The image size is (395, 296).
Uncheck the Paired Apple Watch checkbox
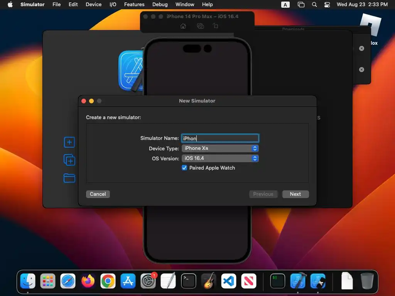pyautogui.click(x=184, y=168)
